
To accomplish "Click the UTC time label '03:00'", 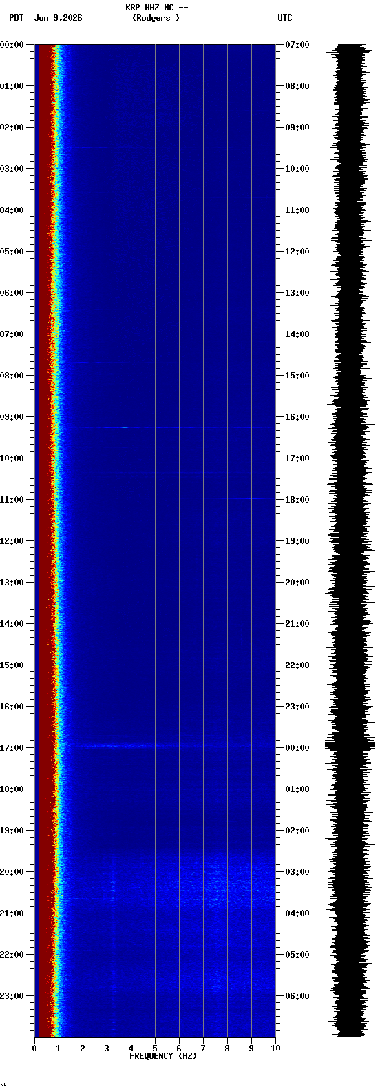I will click(x=297, y=872).
